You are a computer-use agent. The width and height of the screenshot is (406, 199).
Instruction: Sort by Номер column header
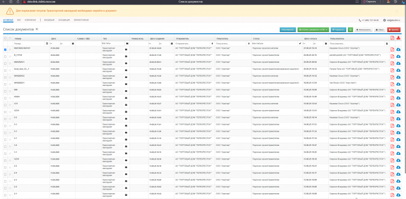(x=18, y=38)
